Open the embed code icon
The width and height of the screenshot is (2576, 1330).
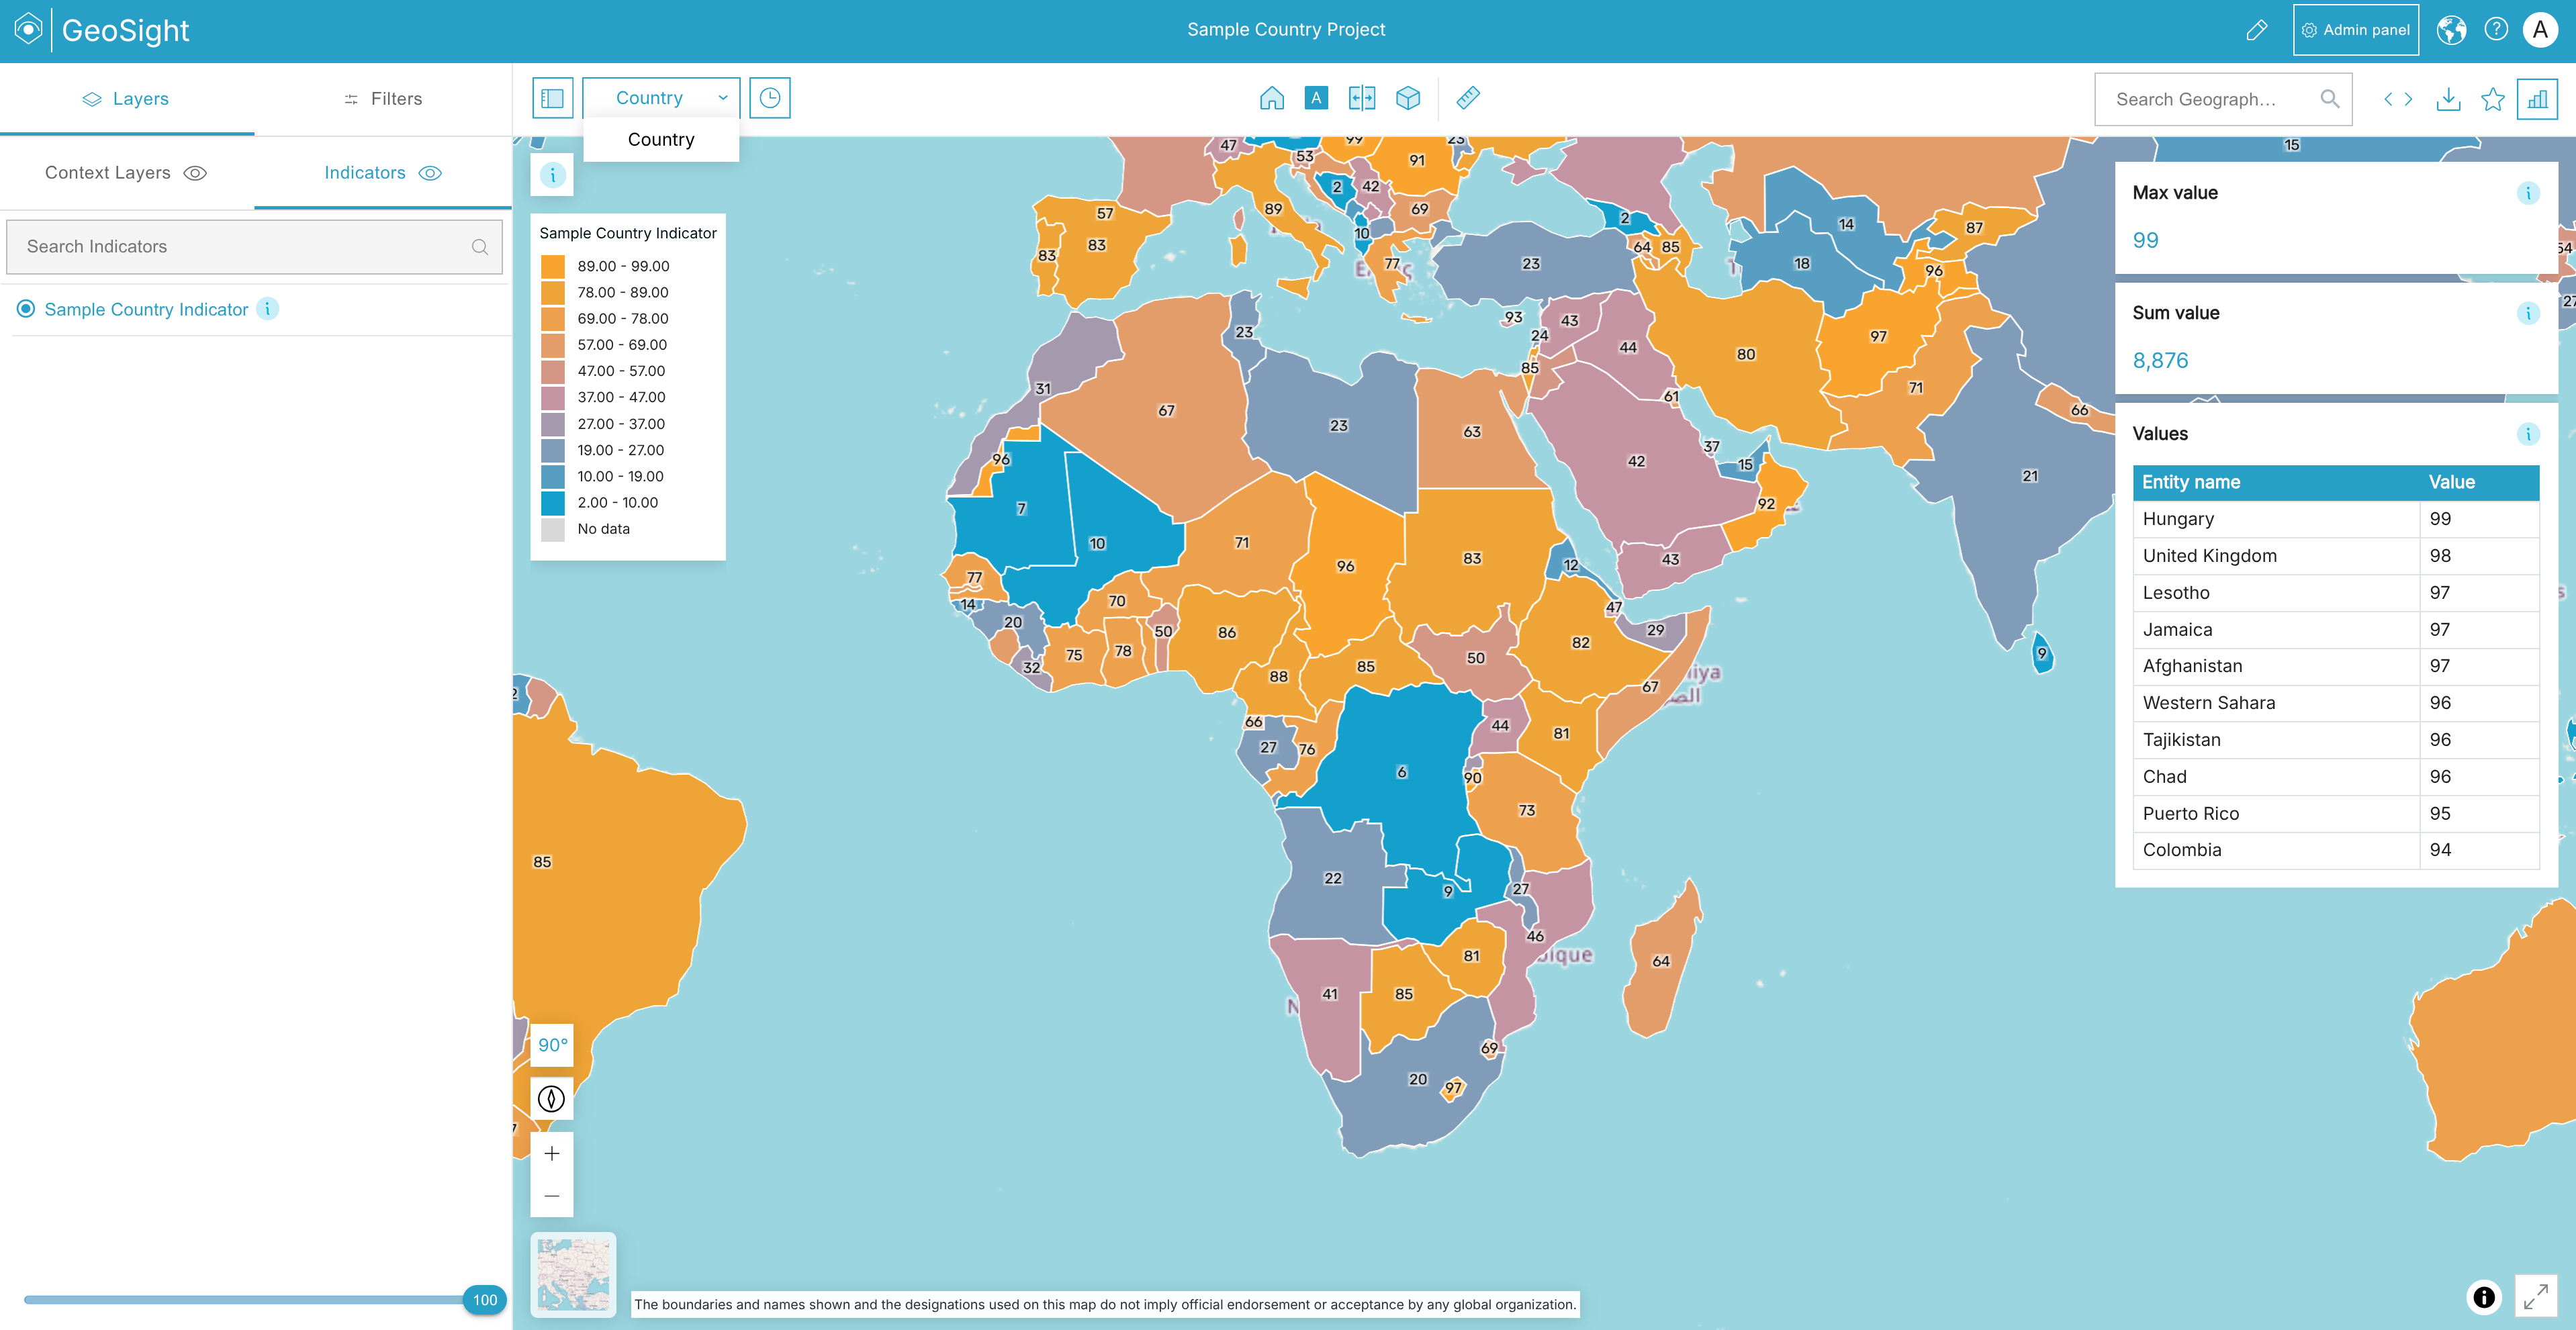click(2398, 99)
